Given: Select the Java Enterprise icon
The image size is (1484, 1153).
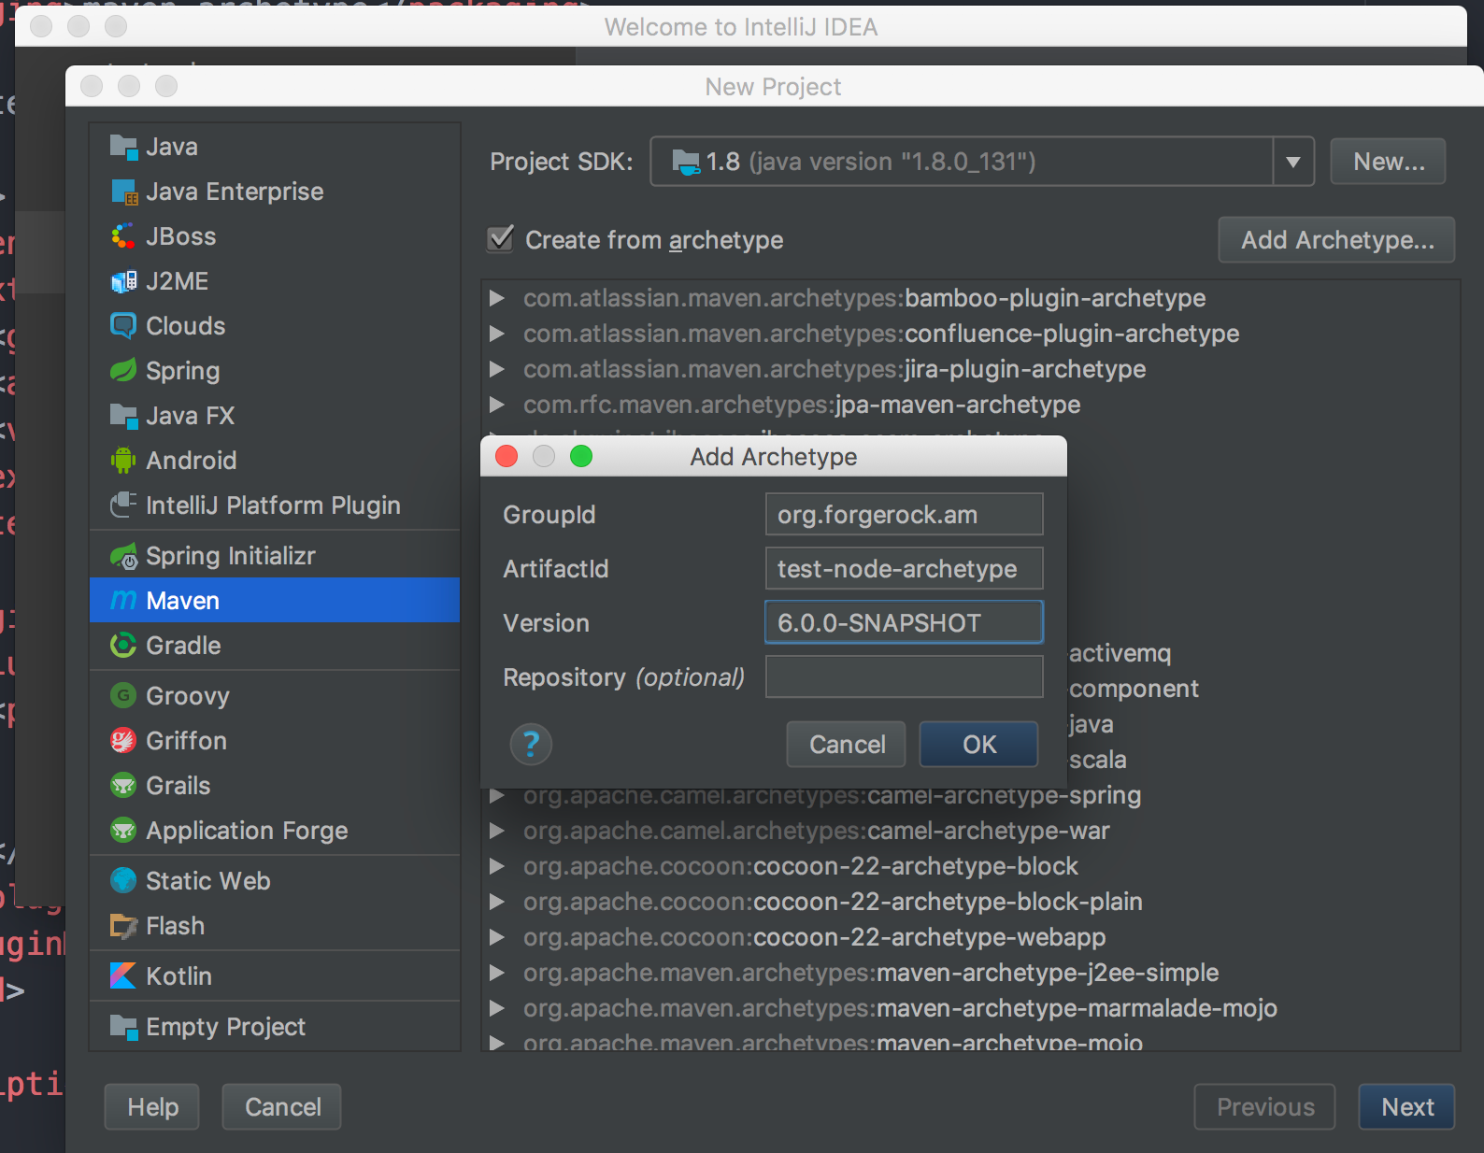Looking at the screenshot, I should point(123,192).
